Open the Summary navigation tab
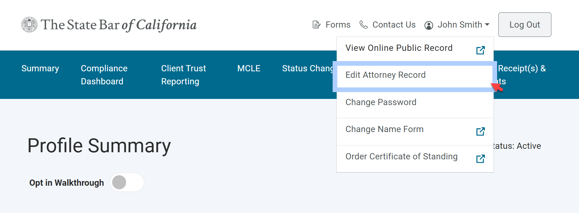 coord(40,69)
